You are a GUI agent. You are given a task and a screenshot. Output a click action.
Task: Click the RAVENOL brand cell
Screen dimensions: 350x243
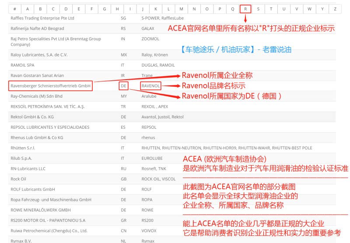[150, 86]
